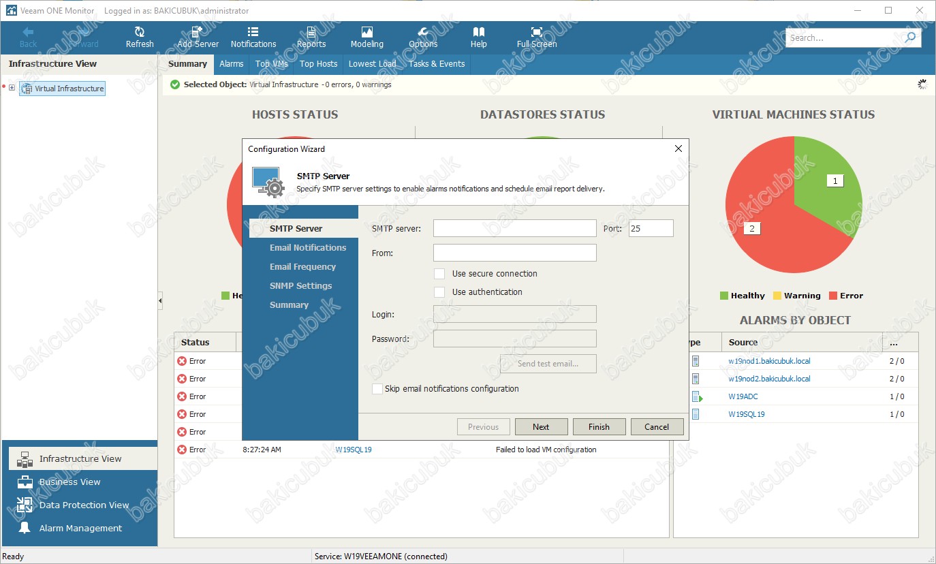Viewport: 936px width, 564px height.
Task: Open Modeling from the toolbar
Action: (367, 37)
